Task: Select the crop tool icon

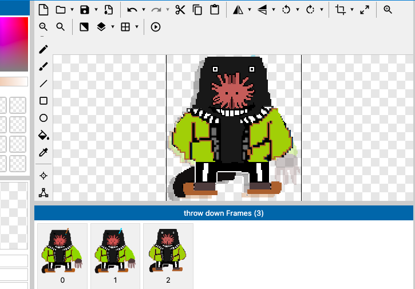Action: coord(341,10)
